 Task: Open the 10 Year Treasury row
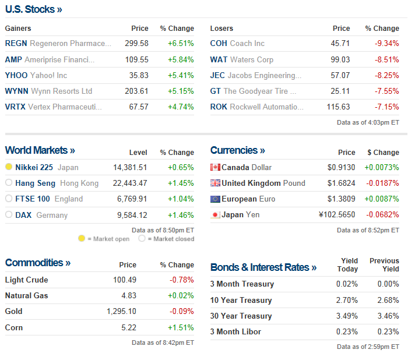coord(241,301)
